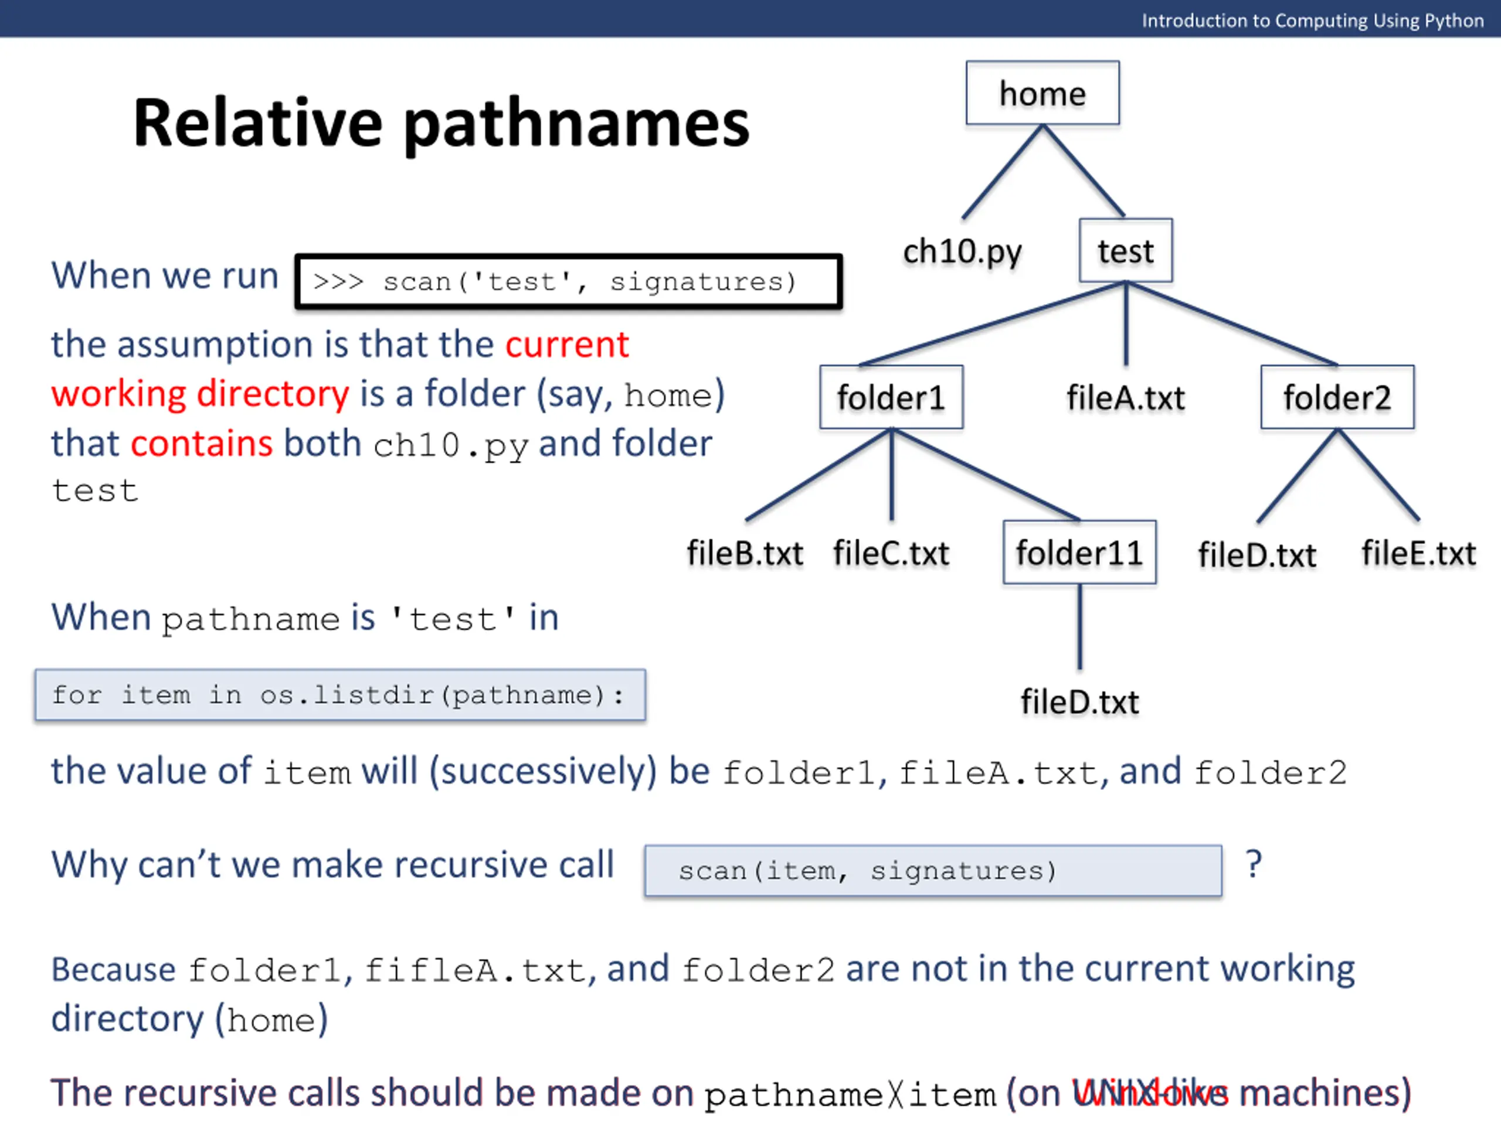Click the home node in tree
This screenshot has width=1501, height=1125.
pos(1042,93)
